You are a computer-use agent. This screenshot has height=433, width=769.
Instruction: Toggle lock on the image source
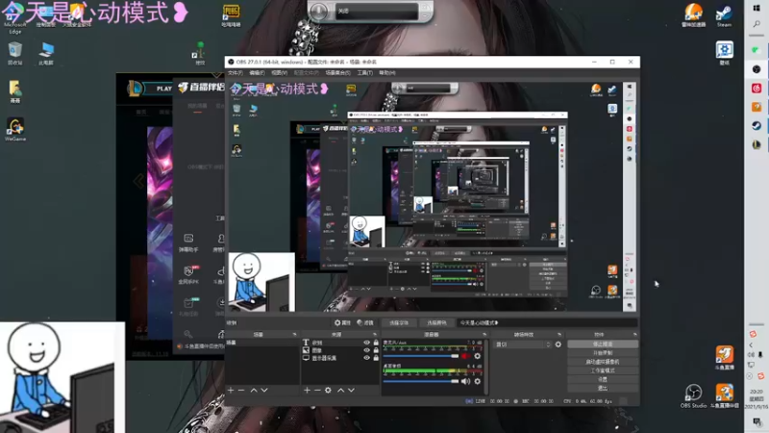coord(376,350)
